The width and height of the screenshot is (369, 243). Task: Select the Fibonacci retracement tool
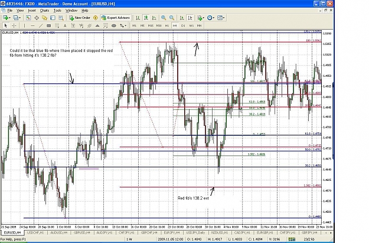[x=57, y=25]
